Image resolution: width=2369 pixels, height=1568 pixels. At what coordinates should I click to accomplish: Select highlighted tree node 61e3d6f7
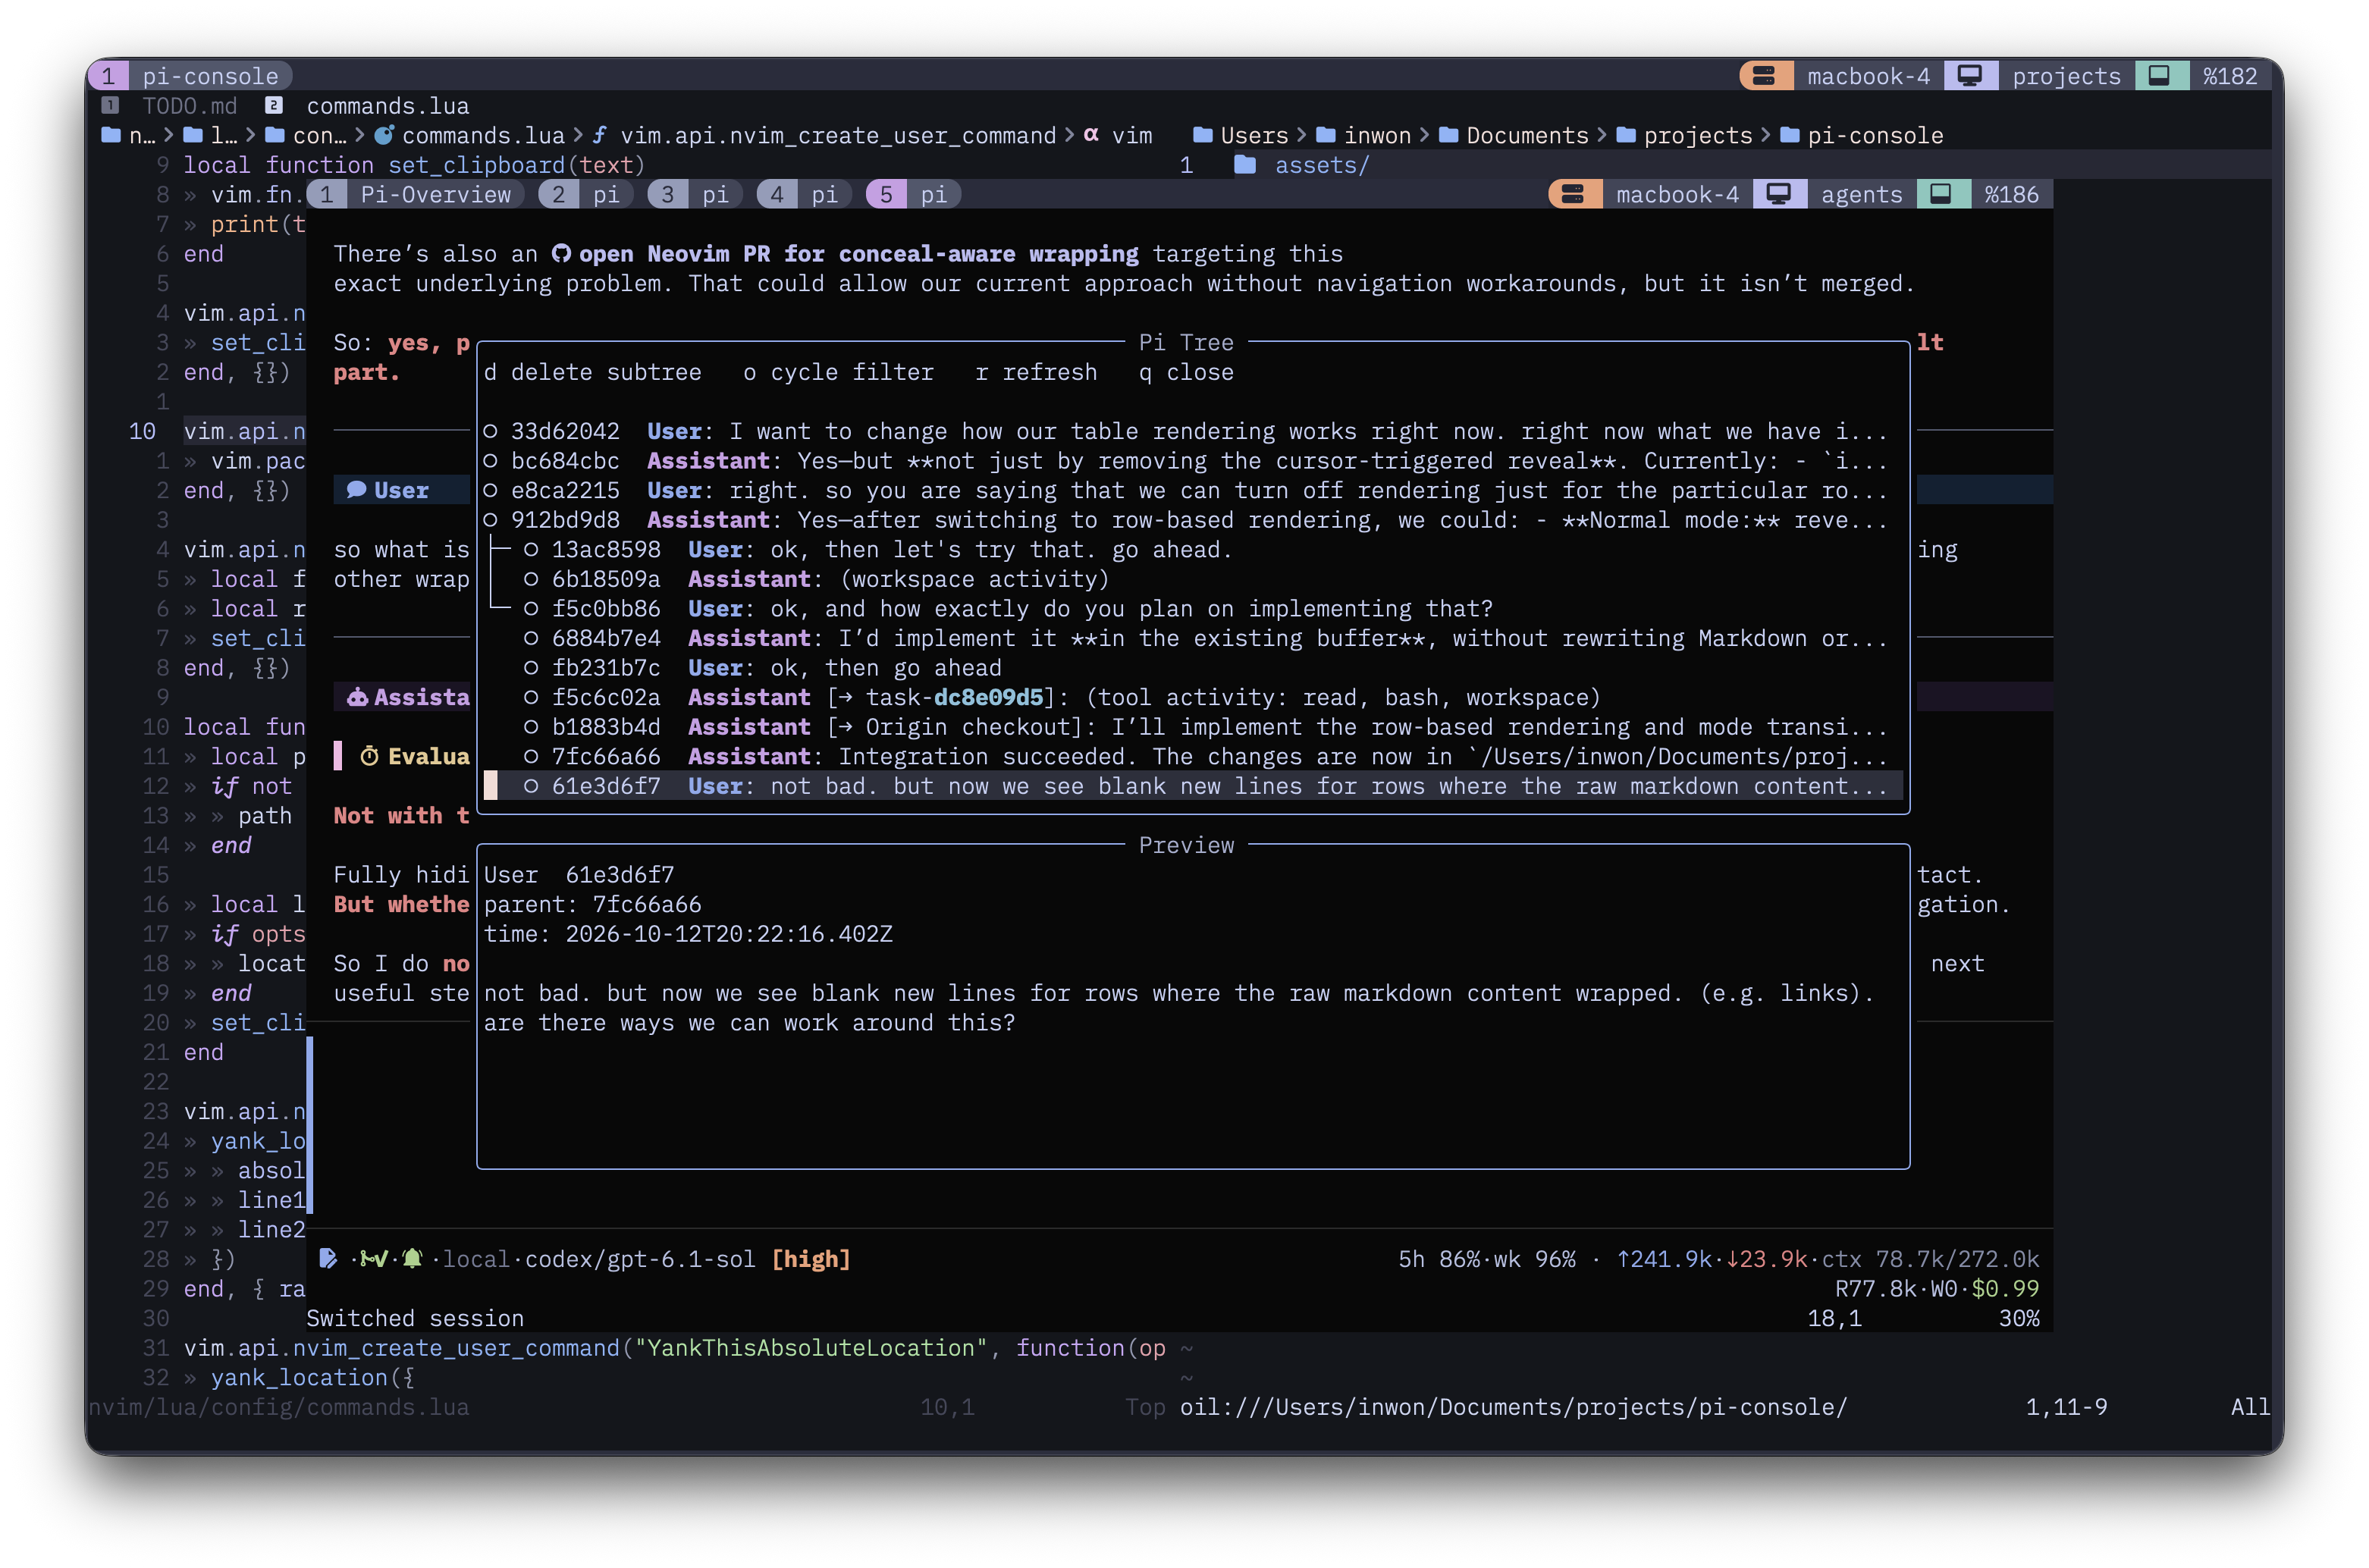point(1193,786)
